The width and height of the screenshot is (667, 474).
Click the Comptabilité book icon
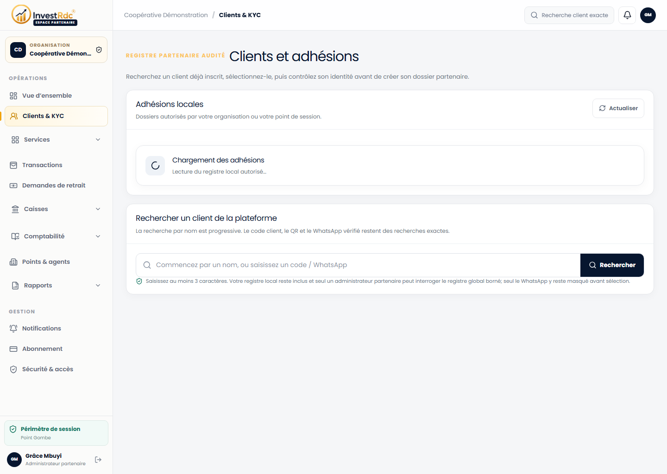tap(15, 237)
